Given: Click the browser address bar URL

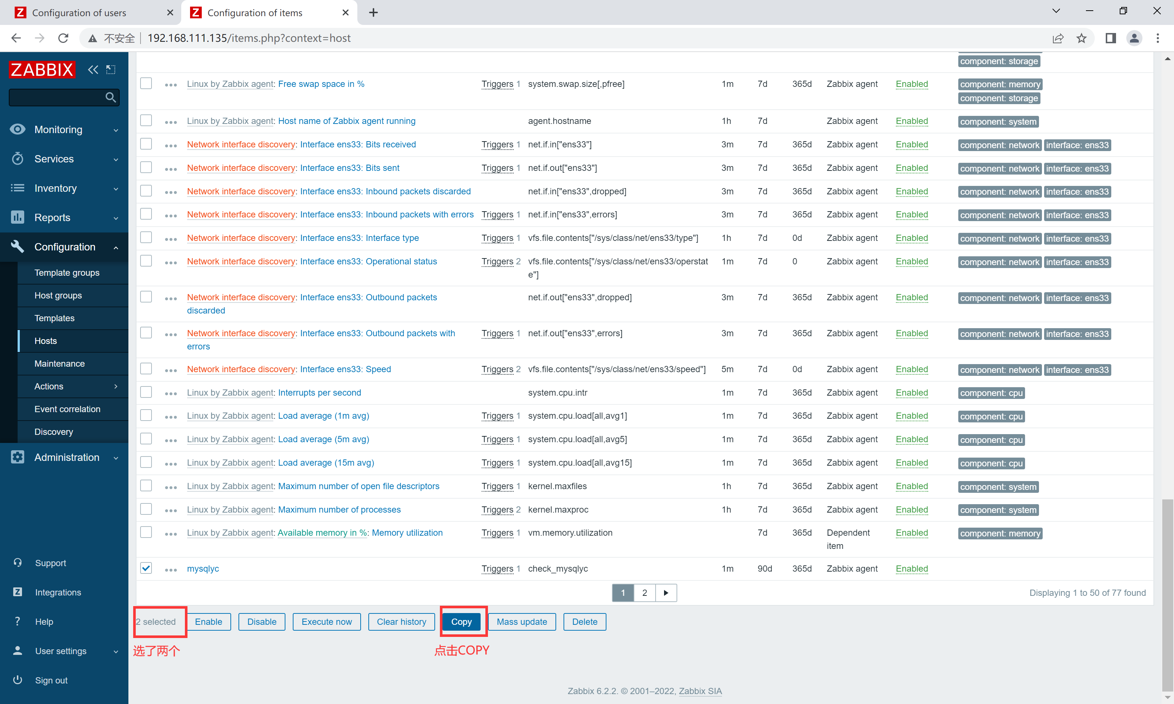Looking at the screenshot, I should tap(249, 38).
